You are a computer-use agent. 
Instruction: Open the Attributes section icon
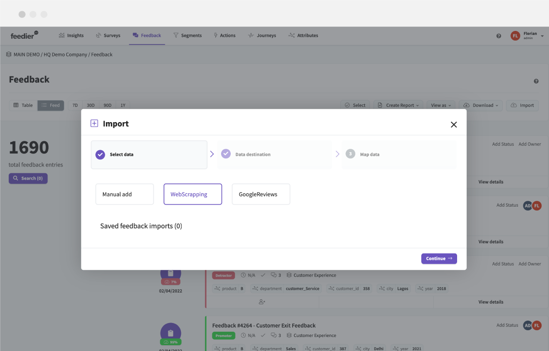(291, 35)
